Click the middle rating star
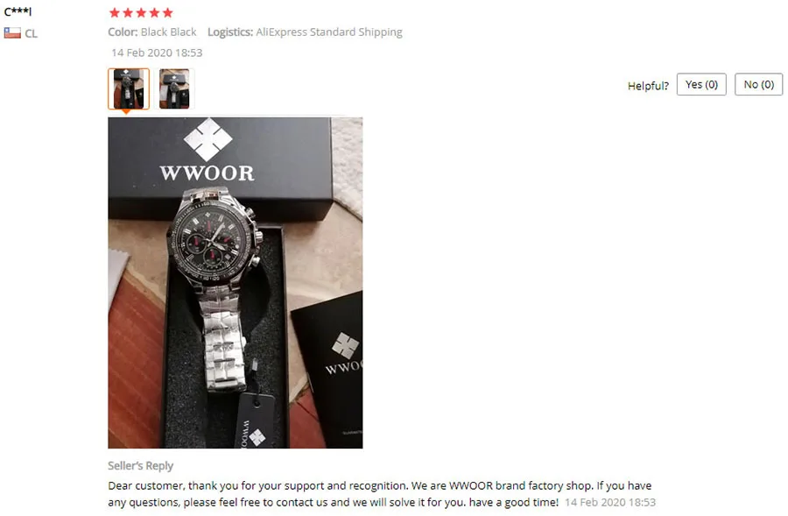788x516 pixels. click(x=141, y=12)
